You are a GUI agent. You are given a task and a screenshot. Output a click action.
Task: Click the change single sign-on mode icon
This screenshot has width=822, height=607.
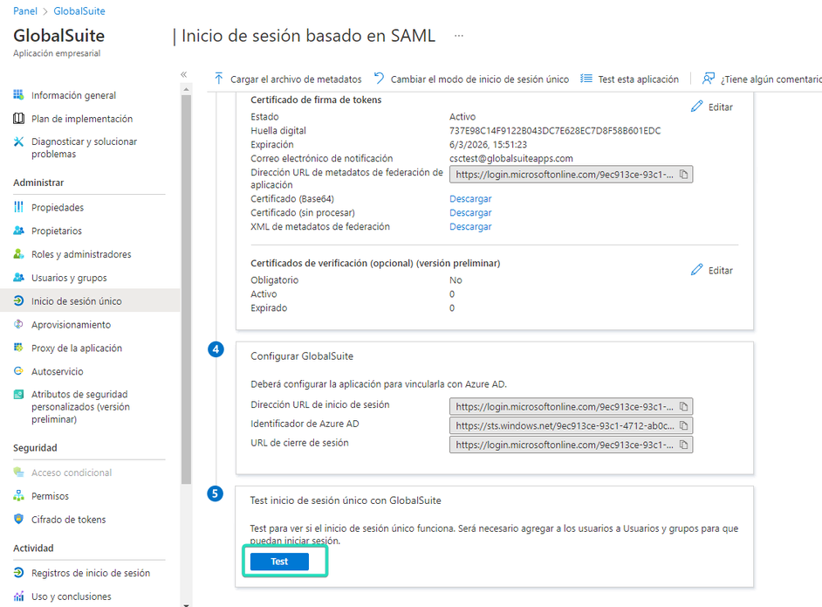pyautogui.click(x=379, y=79)
